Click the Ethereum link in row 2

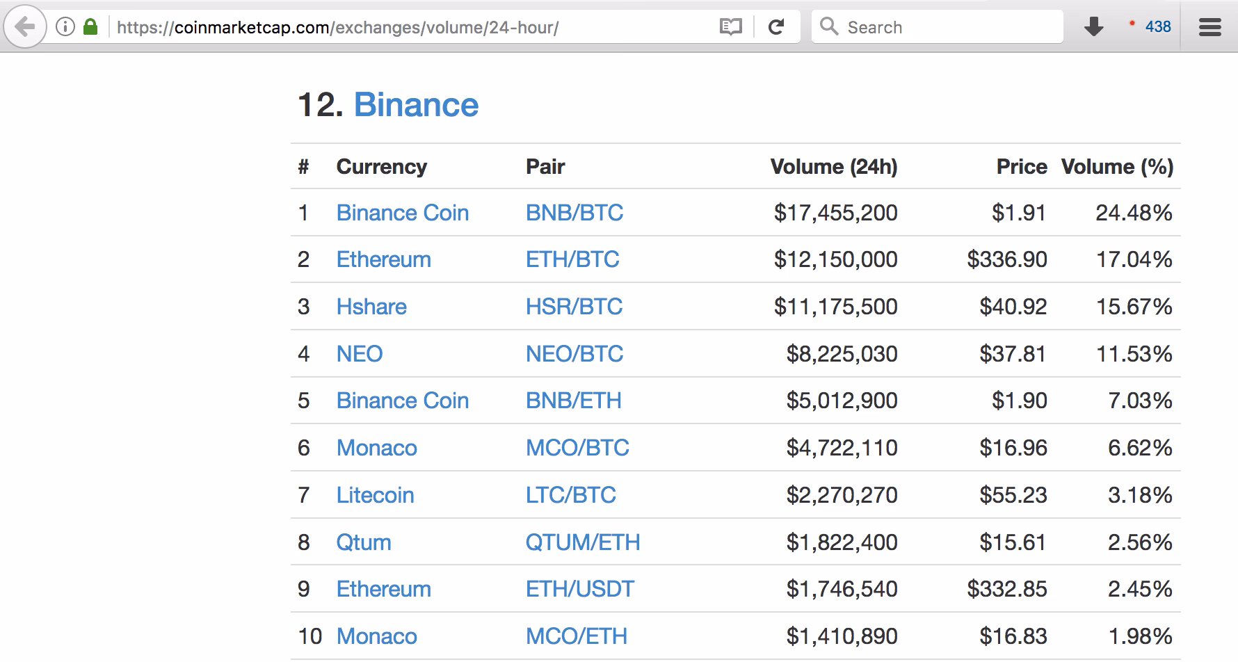[x=383, y=259]
